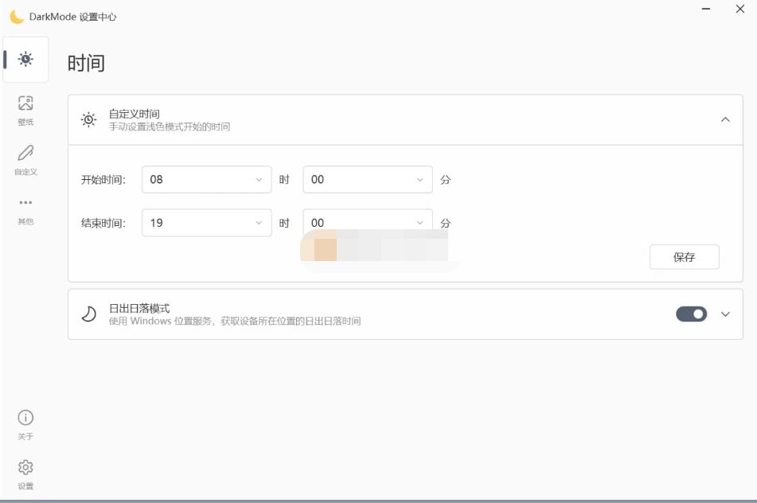Image resolution: width=757 pixels, height=503 pixels.
Task: Expand the 日出日落模式 section chevron
Action: (724, 314)
